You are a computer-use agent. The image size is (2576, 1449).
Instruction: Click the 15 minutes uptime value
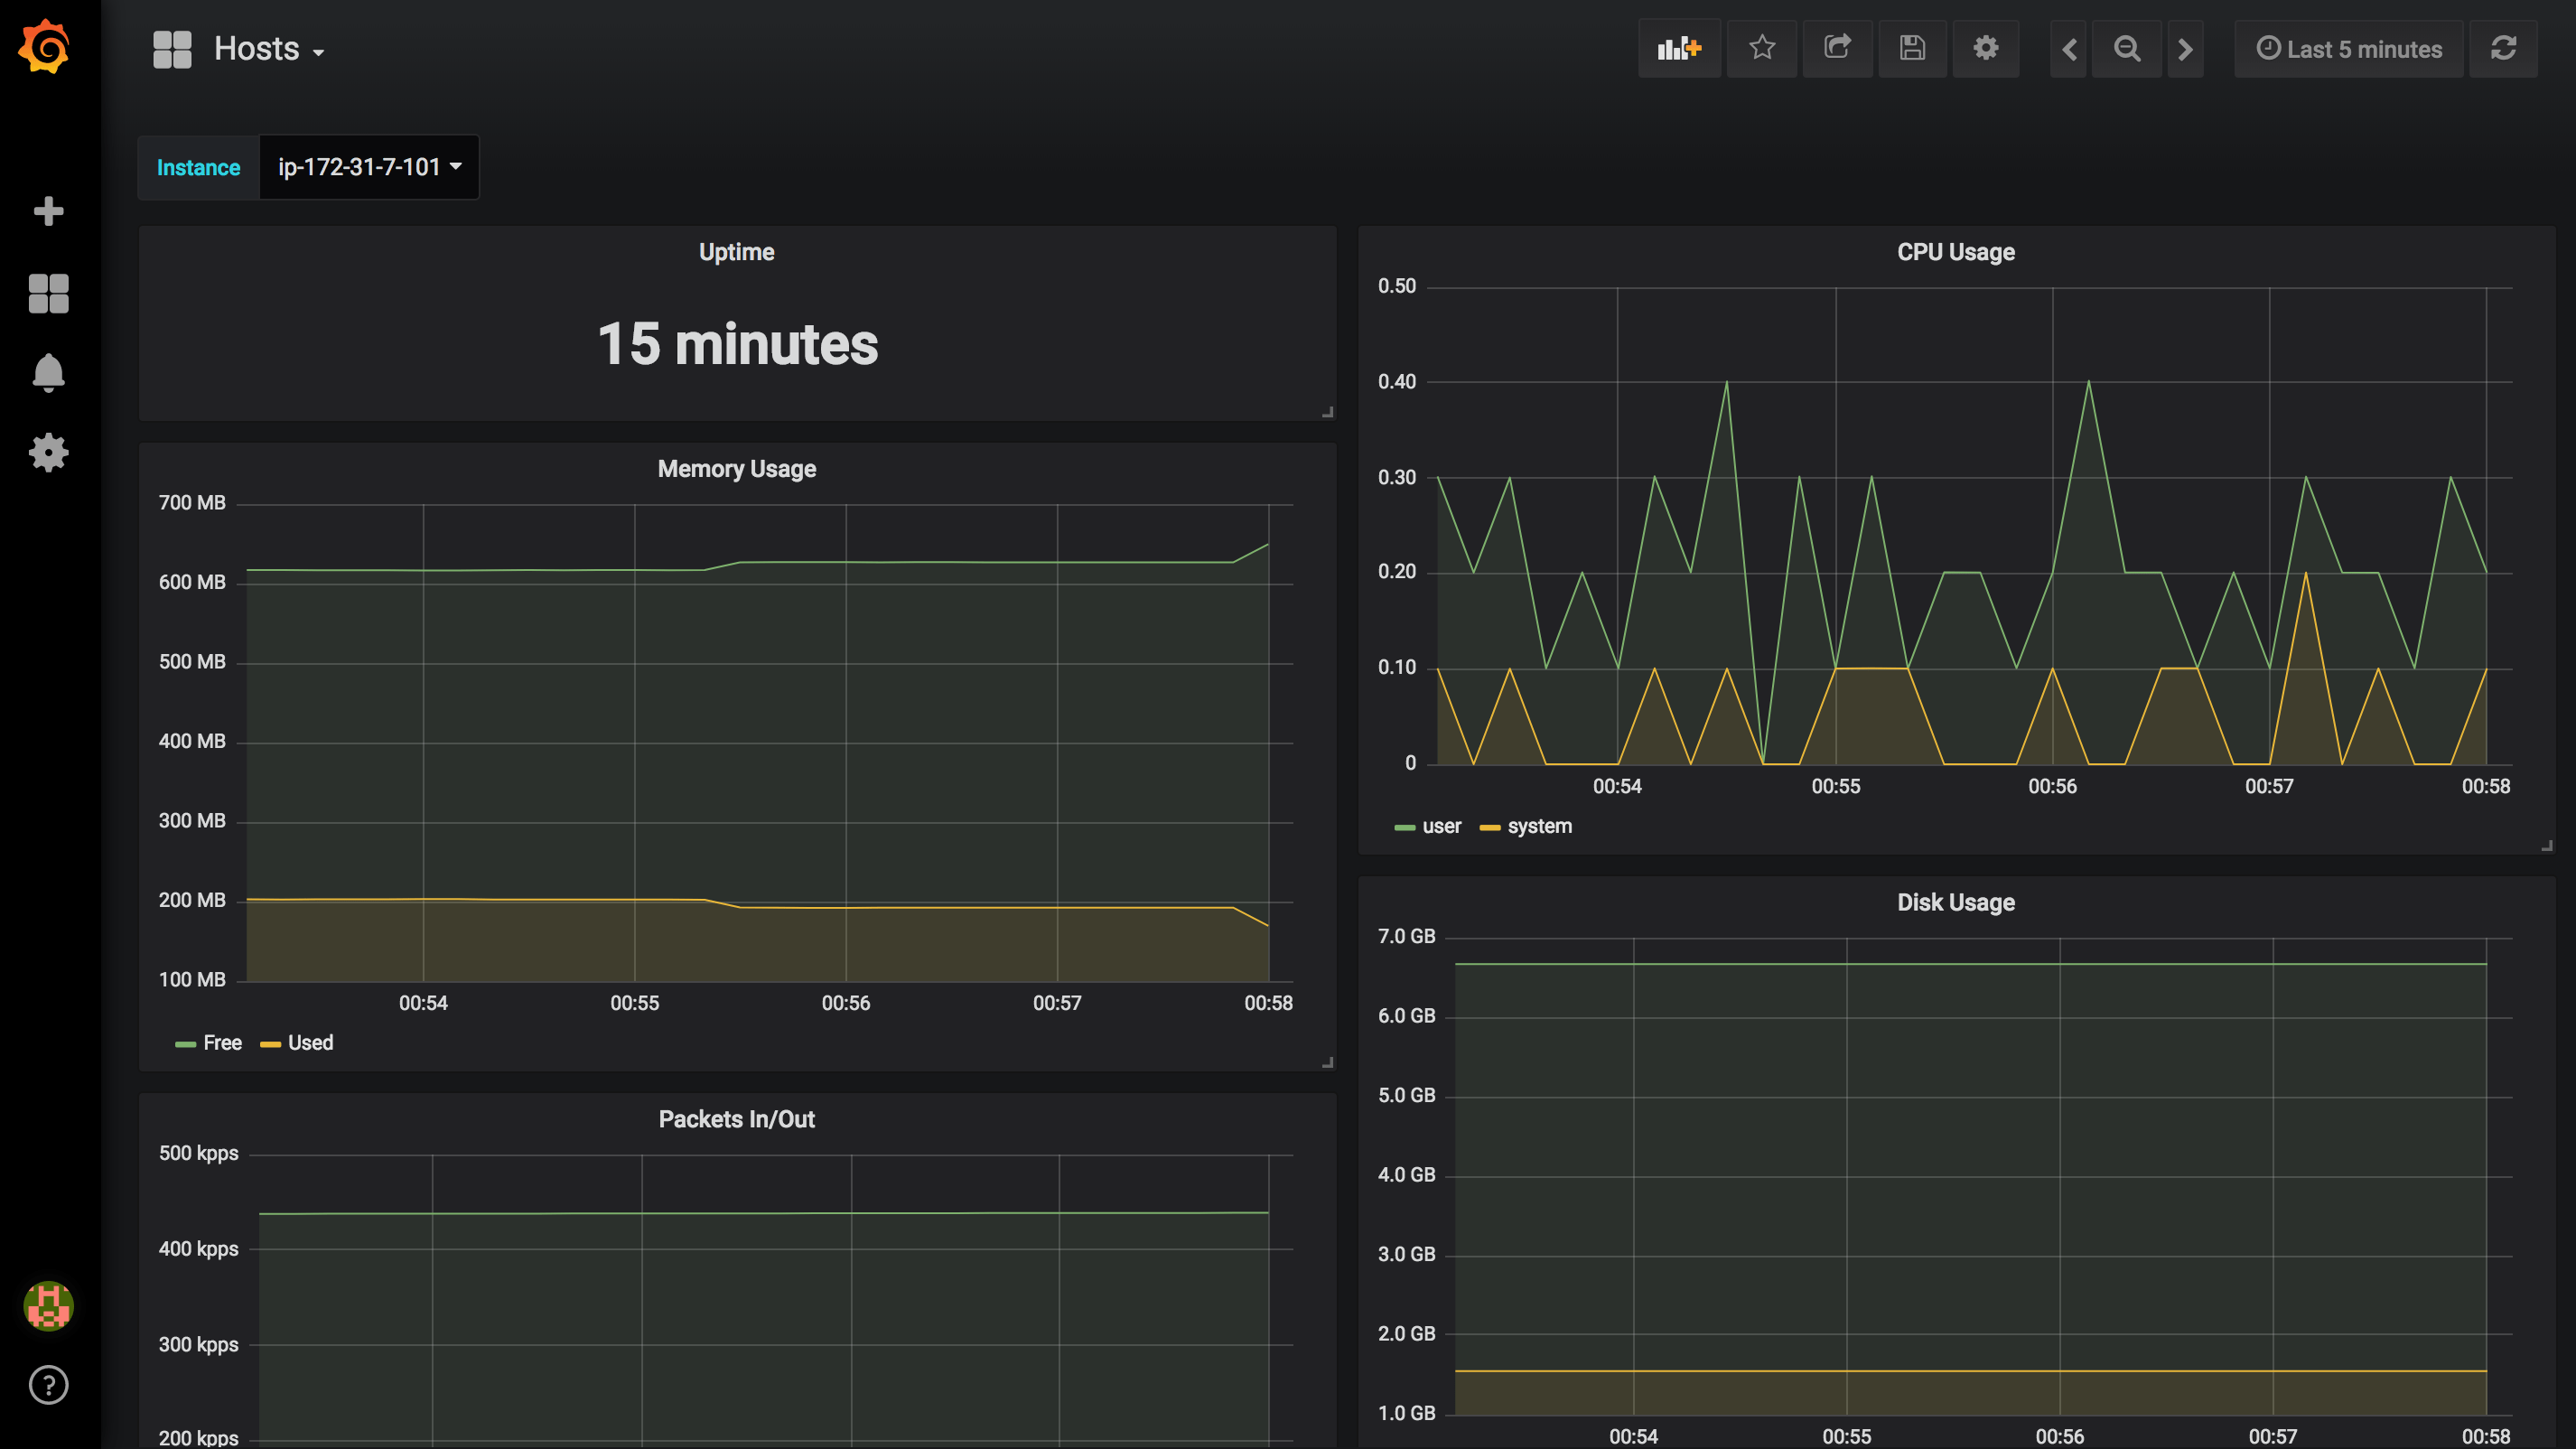click(x=737, y=344)
